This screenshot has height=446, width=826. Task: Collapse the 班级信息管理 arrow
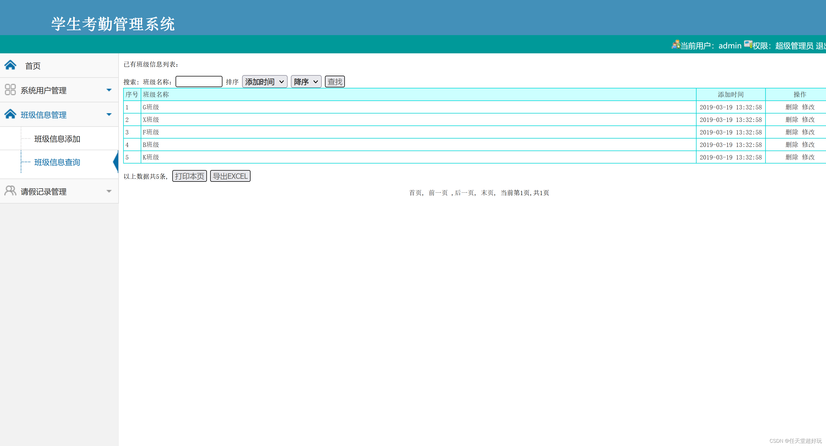tap(109, 114)
